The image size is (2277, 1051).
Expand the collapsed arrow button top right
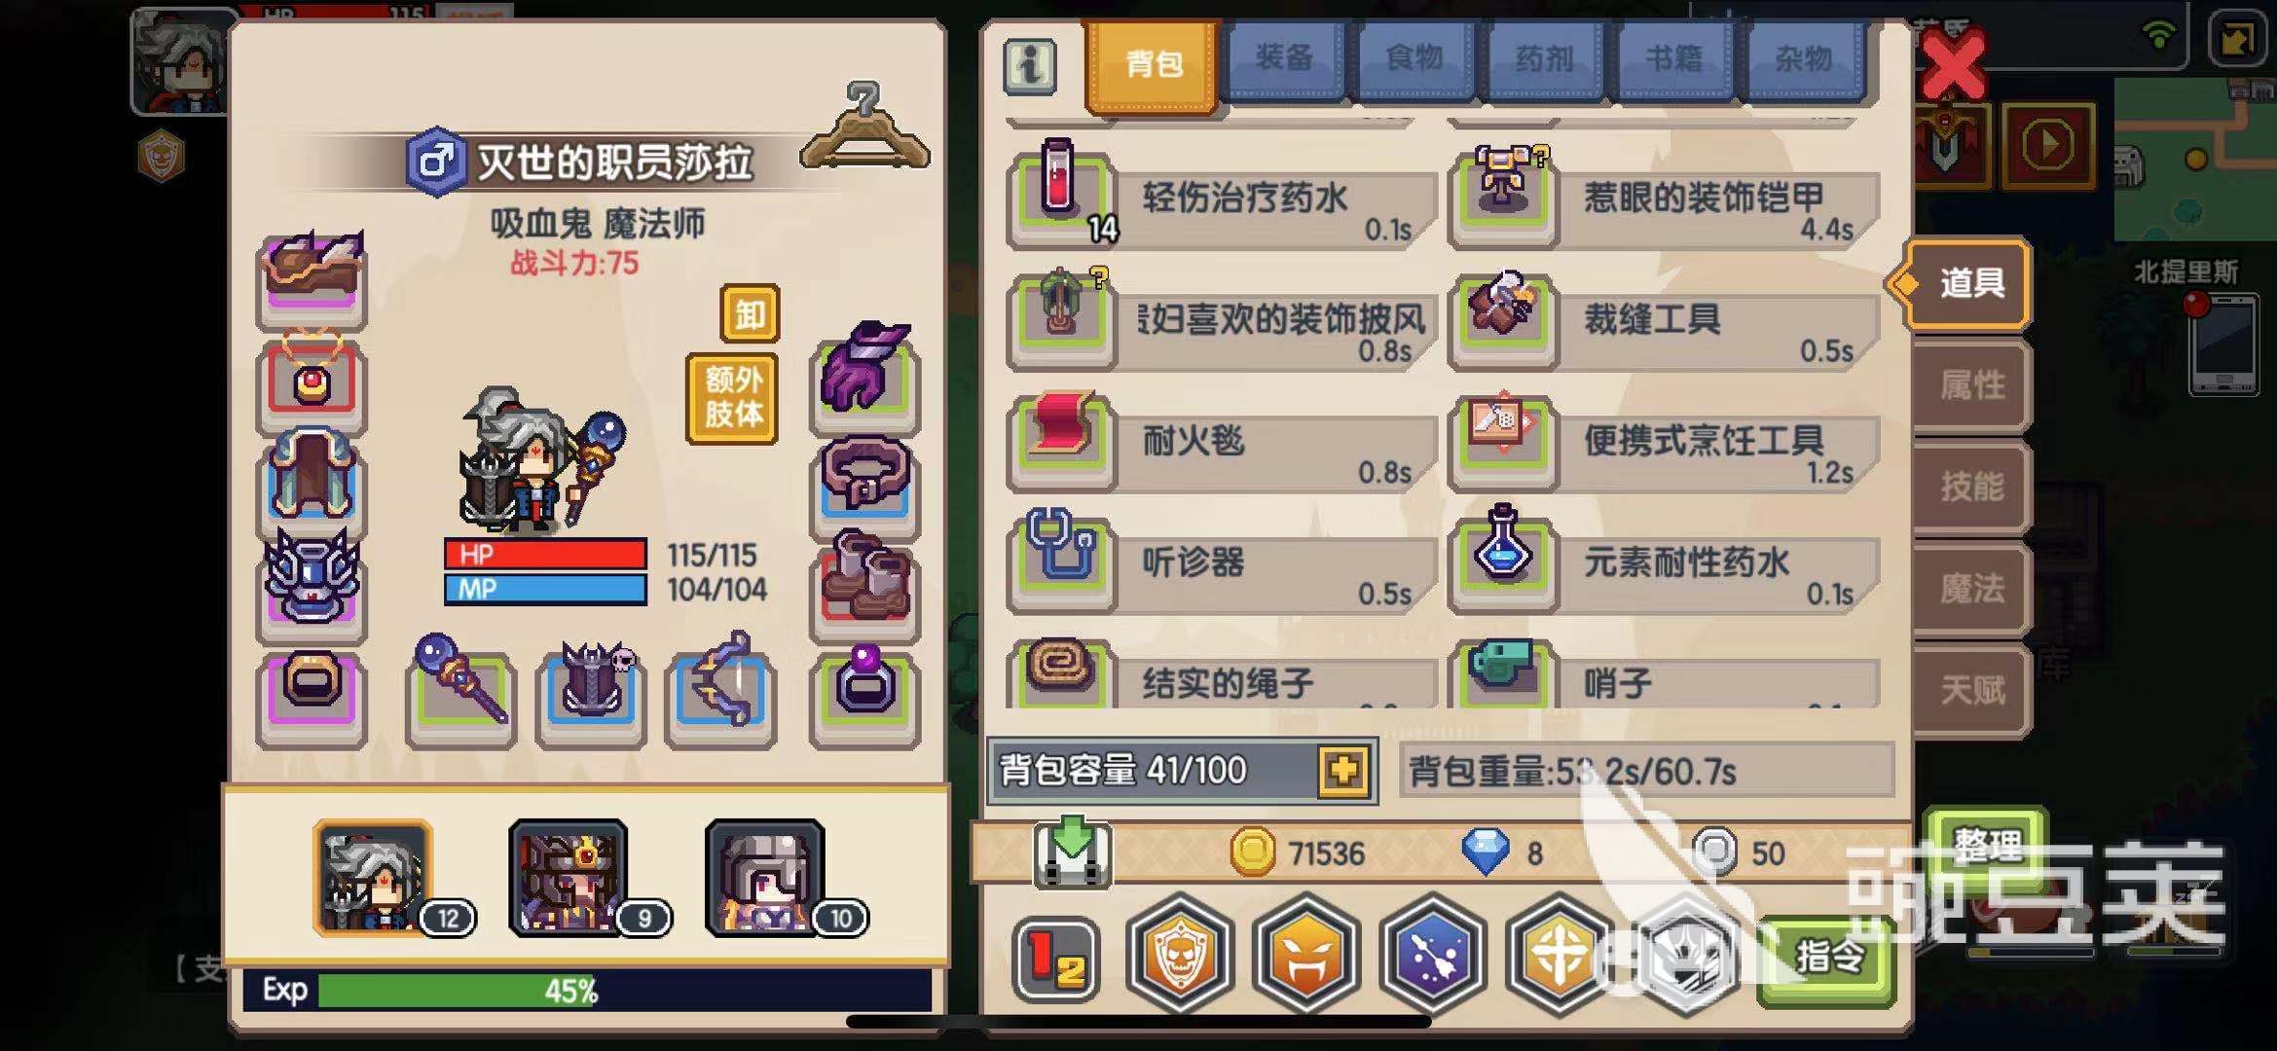pos(2235,40)
